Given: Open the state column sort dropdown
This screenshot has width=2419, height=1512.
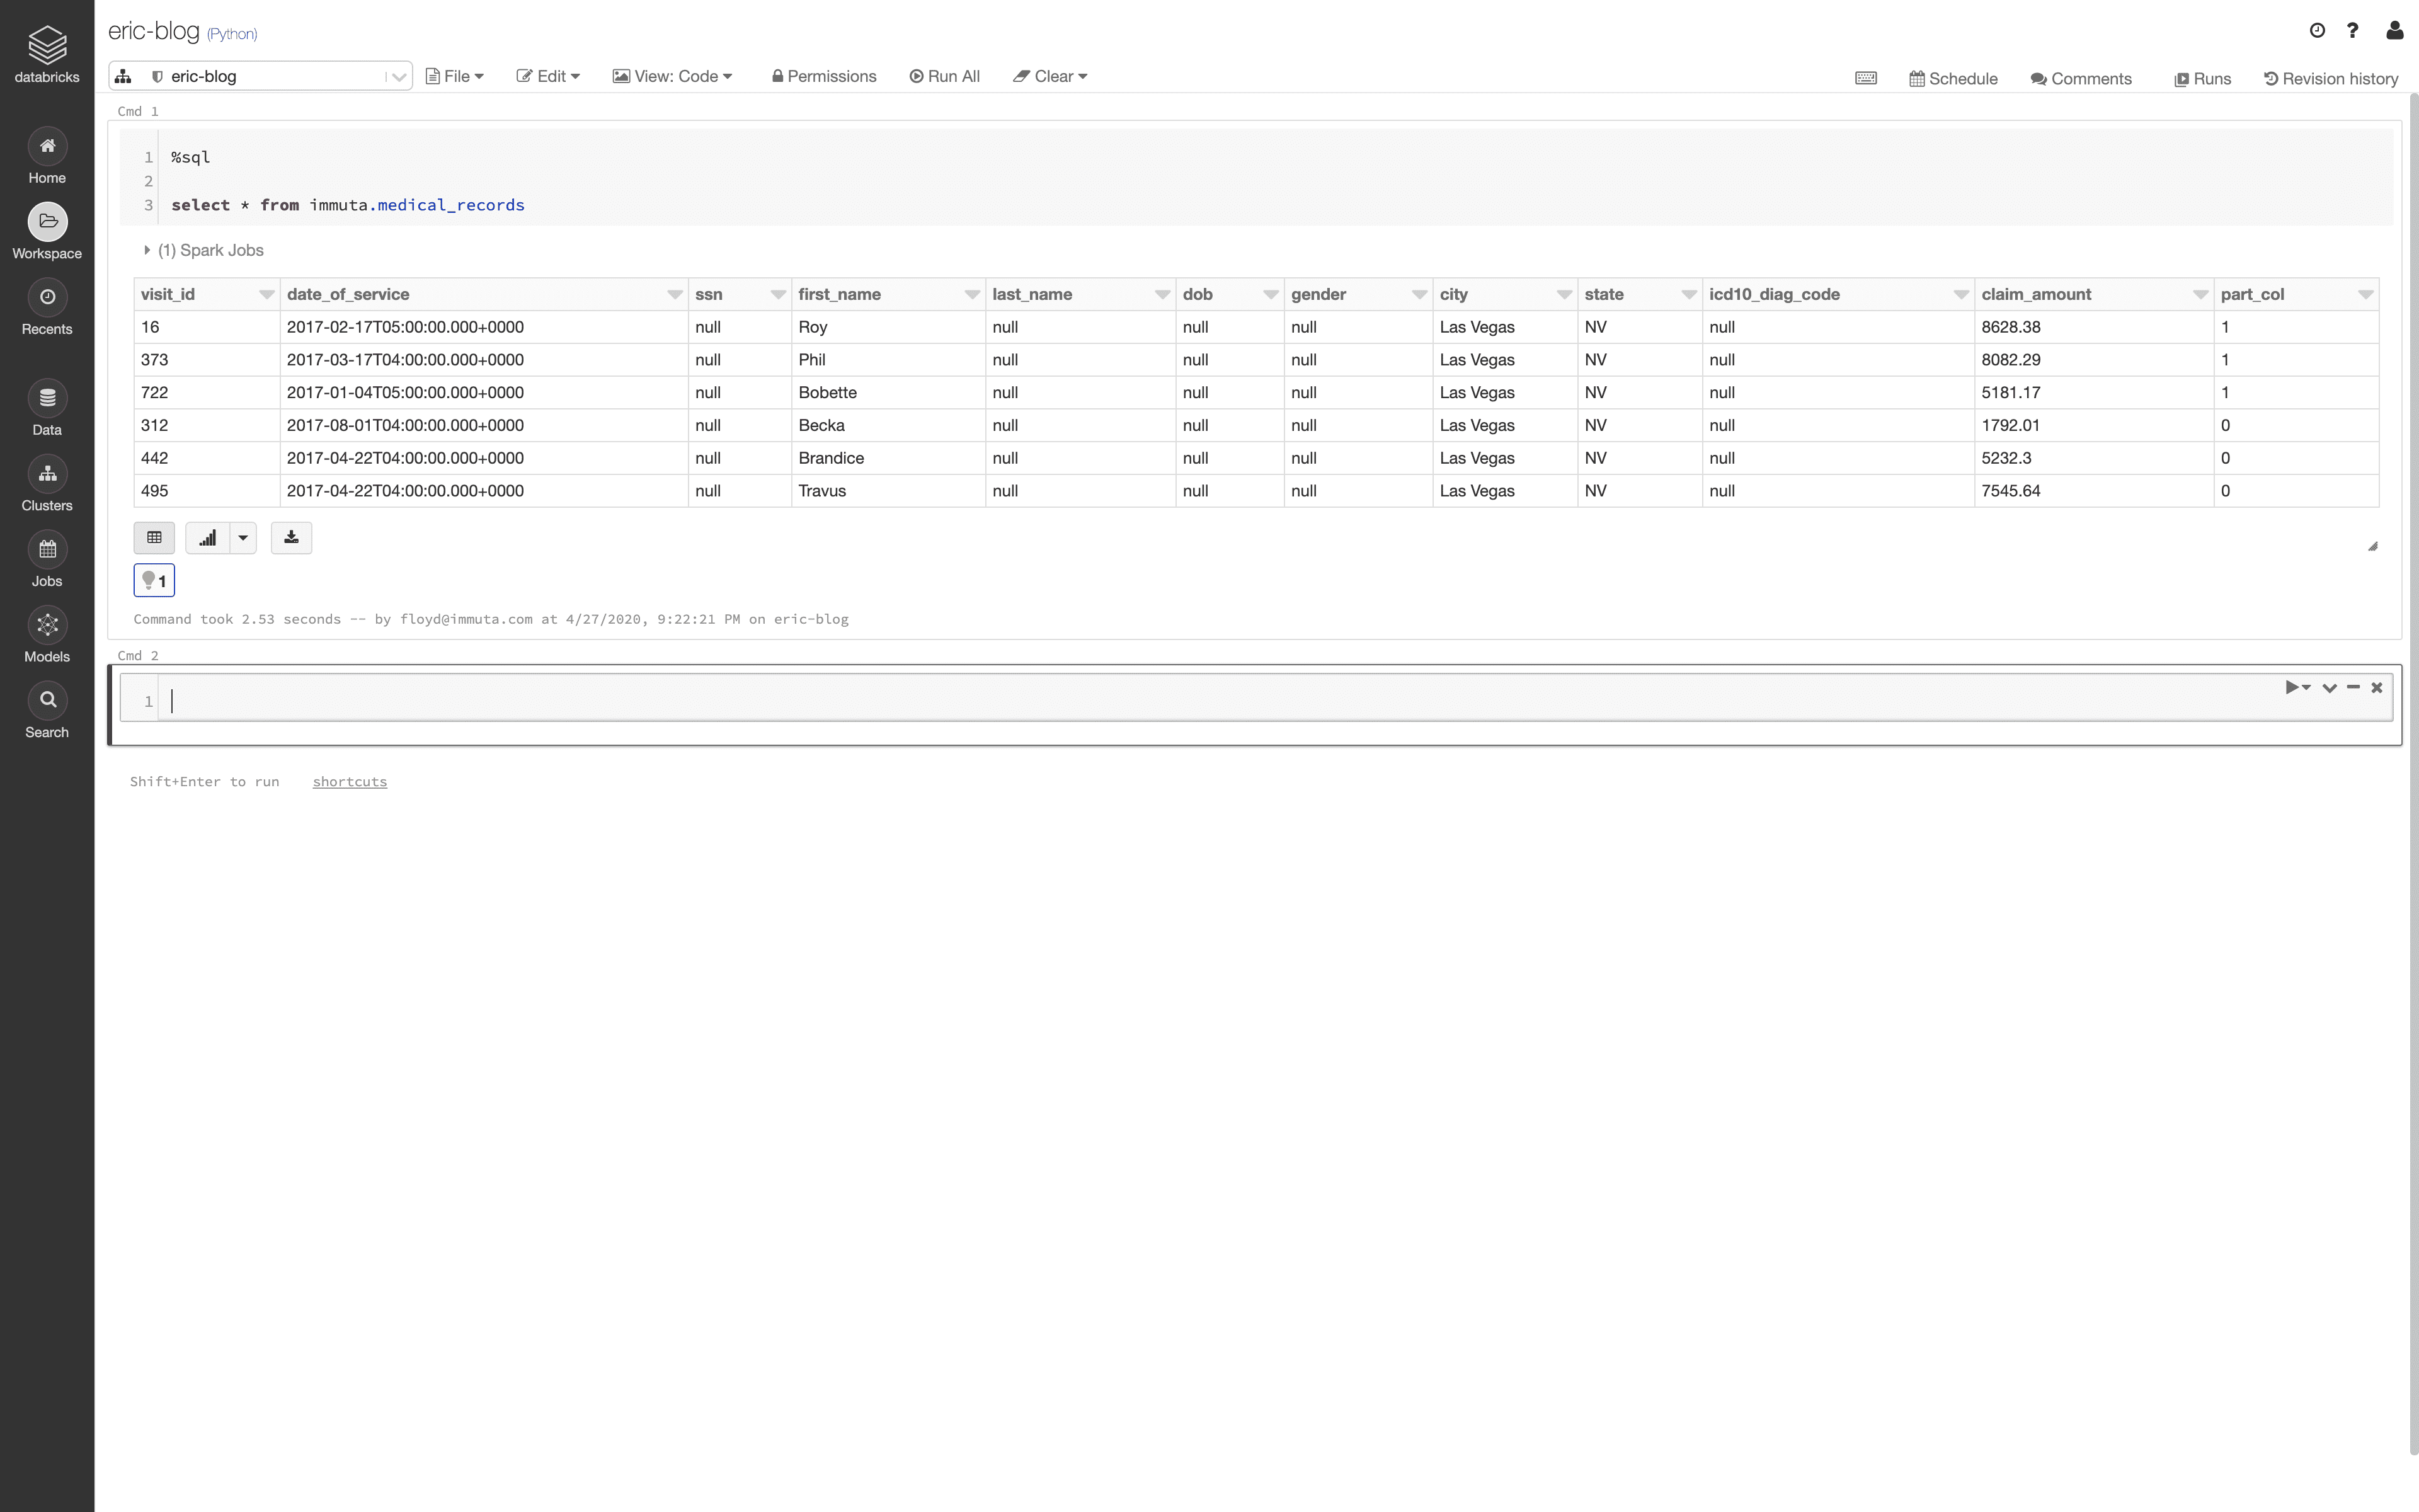Looking at the screenshot, I should coord(1688,294).
